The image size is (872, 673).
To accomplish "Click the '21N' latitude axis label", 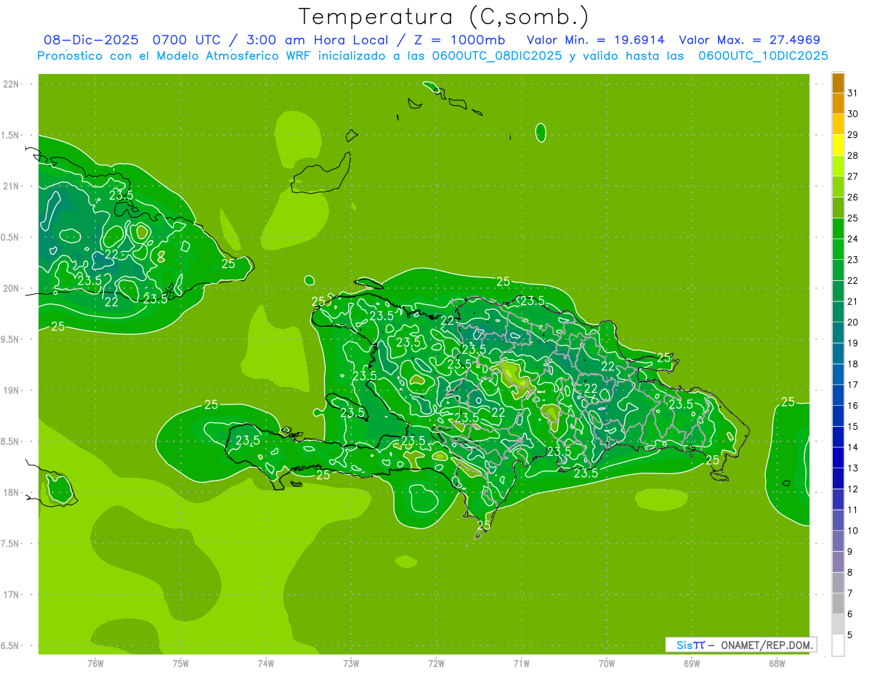I will point(12,186).
